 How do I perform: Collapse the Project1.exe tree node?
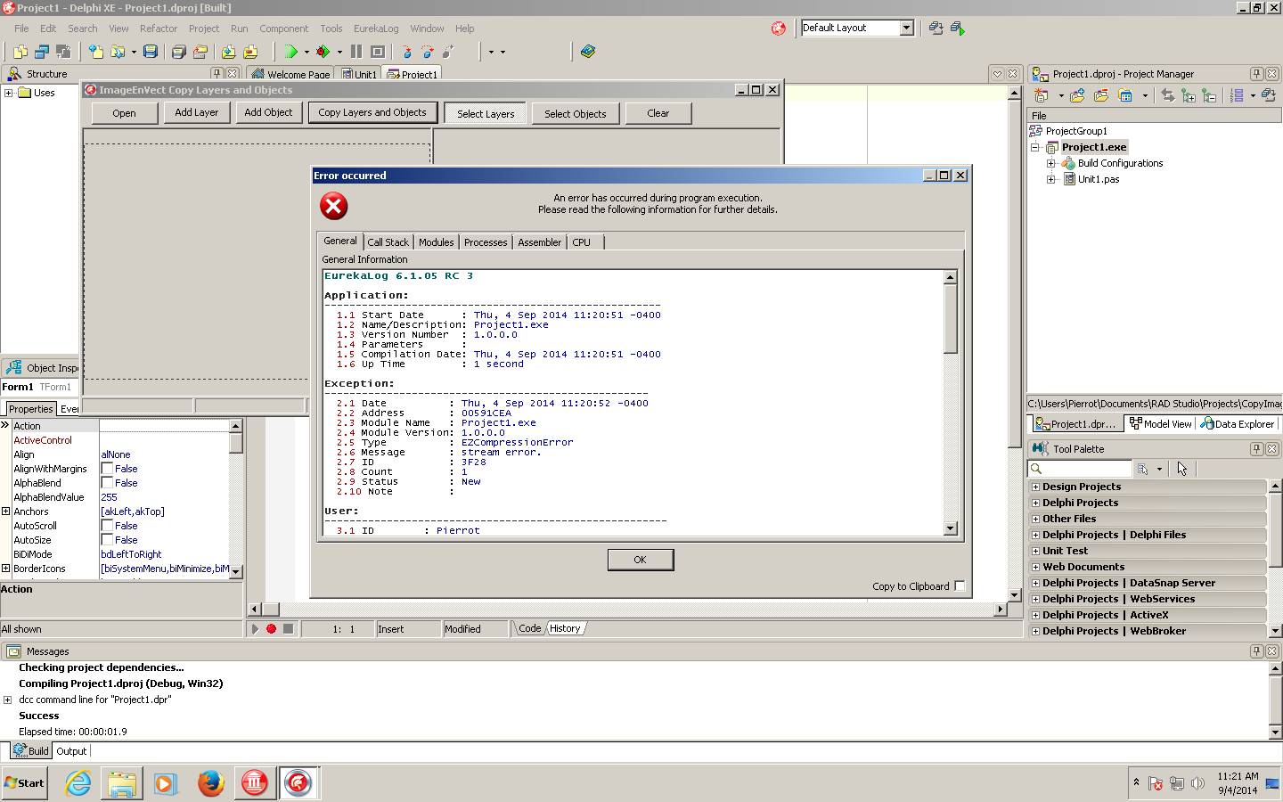[1035, 147]
